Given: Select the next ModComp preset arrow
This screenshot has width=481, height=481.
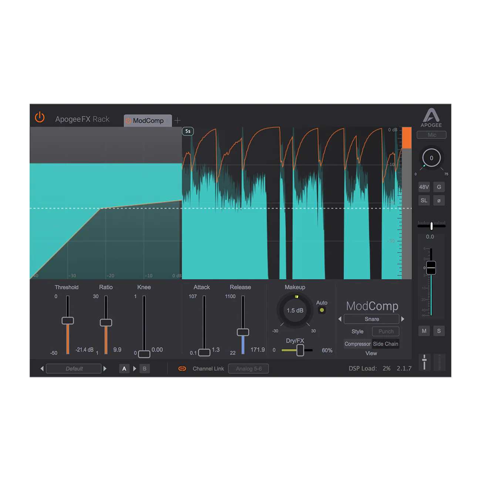Looking at the screenshot, I should [403, 319].
